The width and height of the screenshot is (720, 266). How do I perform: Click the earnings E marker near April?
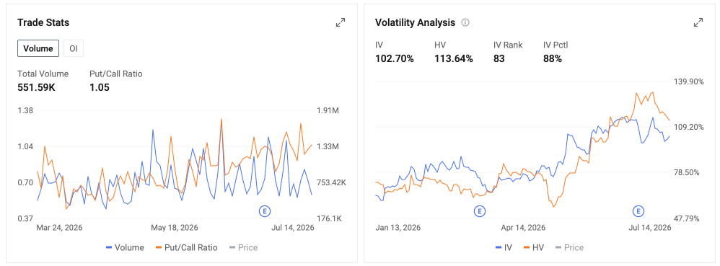point(479,211)
